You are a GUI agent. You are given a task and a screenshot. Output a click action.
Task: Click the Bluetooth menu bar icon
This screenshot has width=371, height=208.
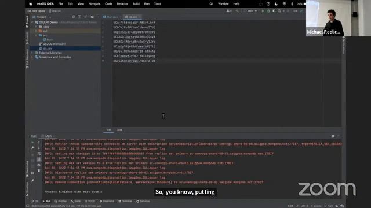coord(292,4)
